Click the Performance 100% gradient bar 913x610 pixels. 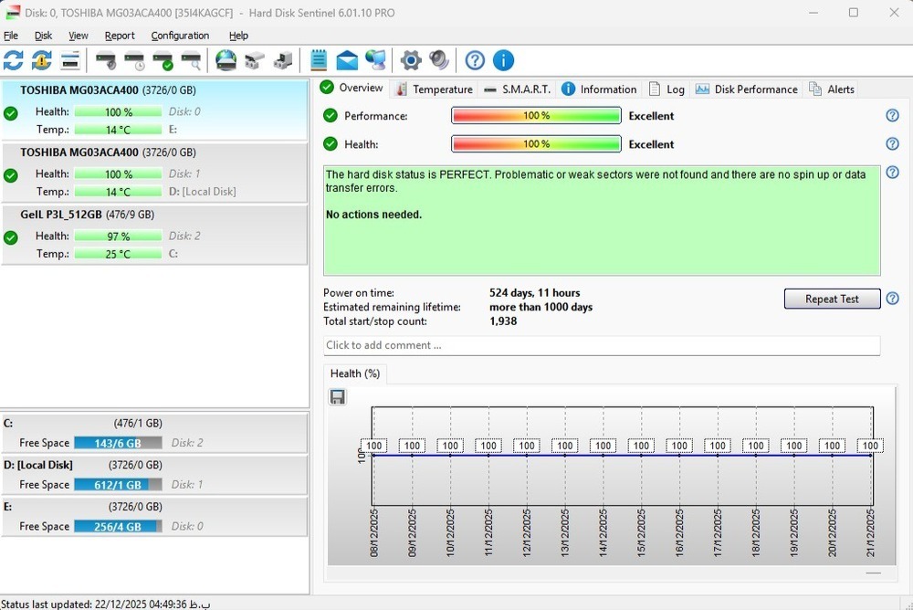point(536,116)
